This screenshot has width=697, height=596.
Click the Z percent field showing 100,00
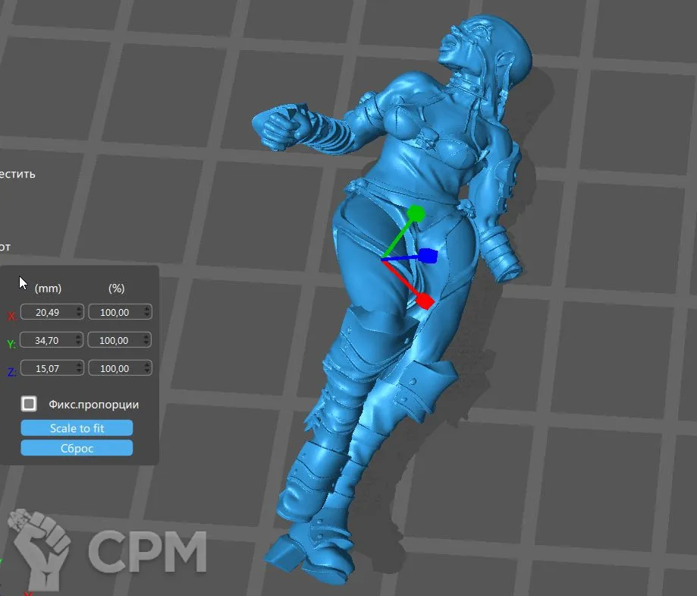pyautogui.click(x=115, y=368)
